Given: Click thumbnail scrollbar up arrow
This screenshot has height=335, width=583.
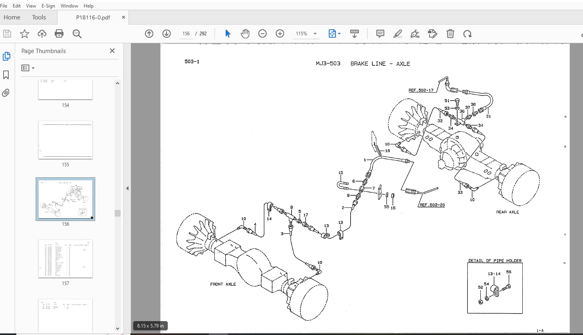Looking at the screenshot, I should tap(117, 83).
